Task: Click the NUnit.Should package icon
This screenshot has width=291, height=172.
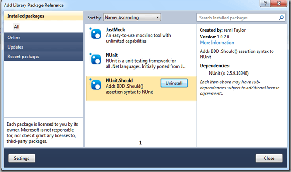Action: tap(95, 84)
